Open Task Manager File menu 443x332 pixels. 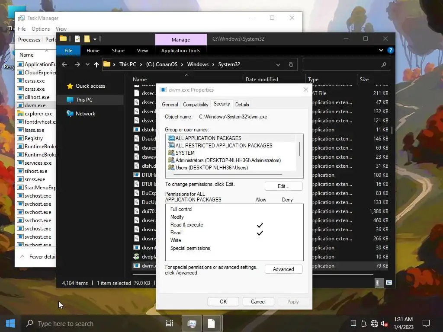22,29
